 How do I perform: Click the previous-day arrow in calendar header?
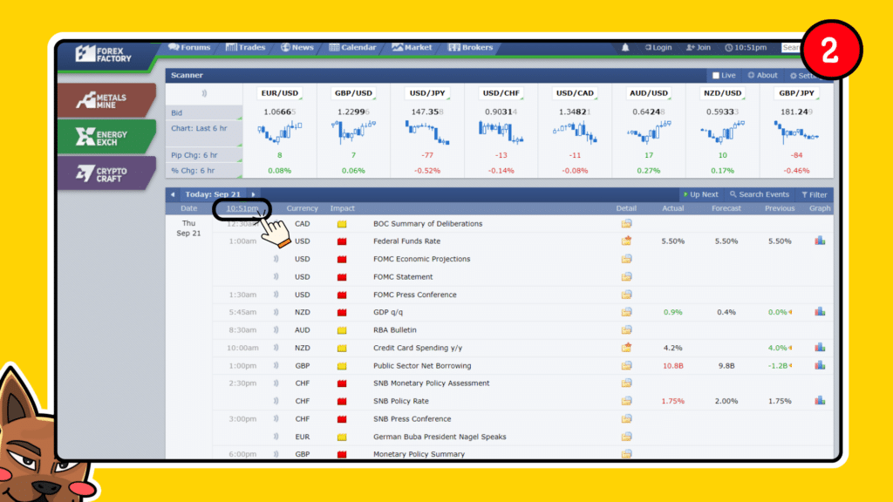tap(173, 194)
